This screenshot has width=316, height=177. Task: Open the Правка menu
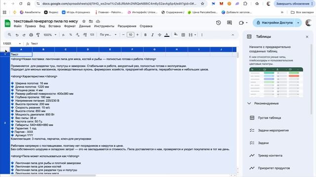(30, 26)
